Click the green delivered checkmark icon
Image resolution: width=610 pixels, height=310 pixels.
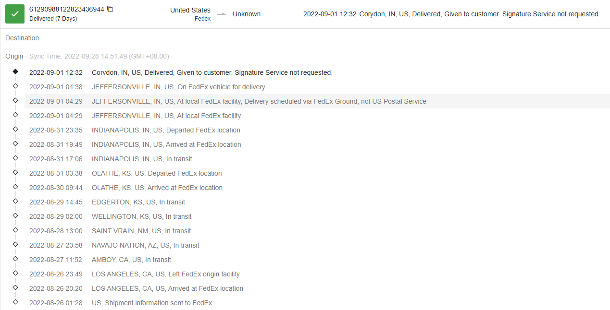[15, 14]
